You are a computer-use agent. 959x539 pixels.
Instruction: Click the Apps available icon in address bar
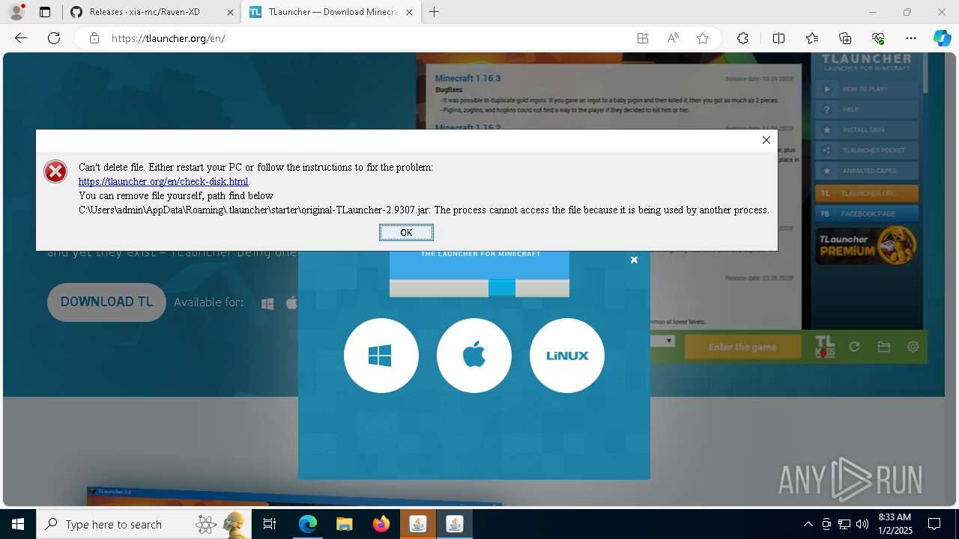(x=643, y=38)
